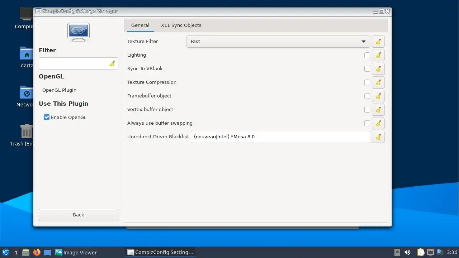Enable the Framebuffer object checkbox
This screenshot has height=258, width=459.
click(x=367, y=96)
